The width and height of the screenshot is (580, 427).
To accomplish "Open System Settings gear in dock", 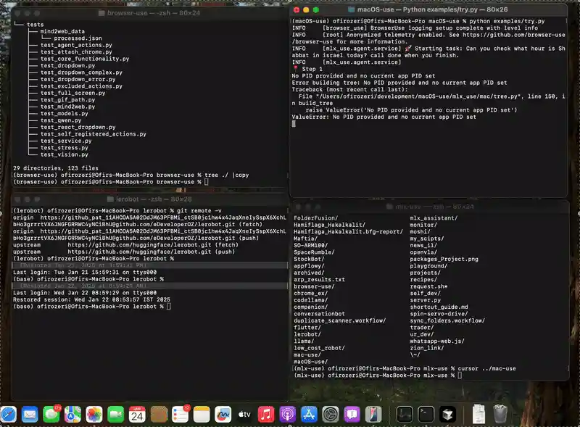I will point(331,414).
